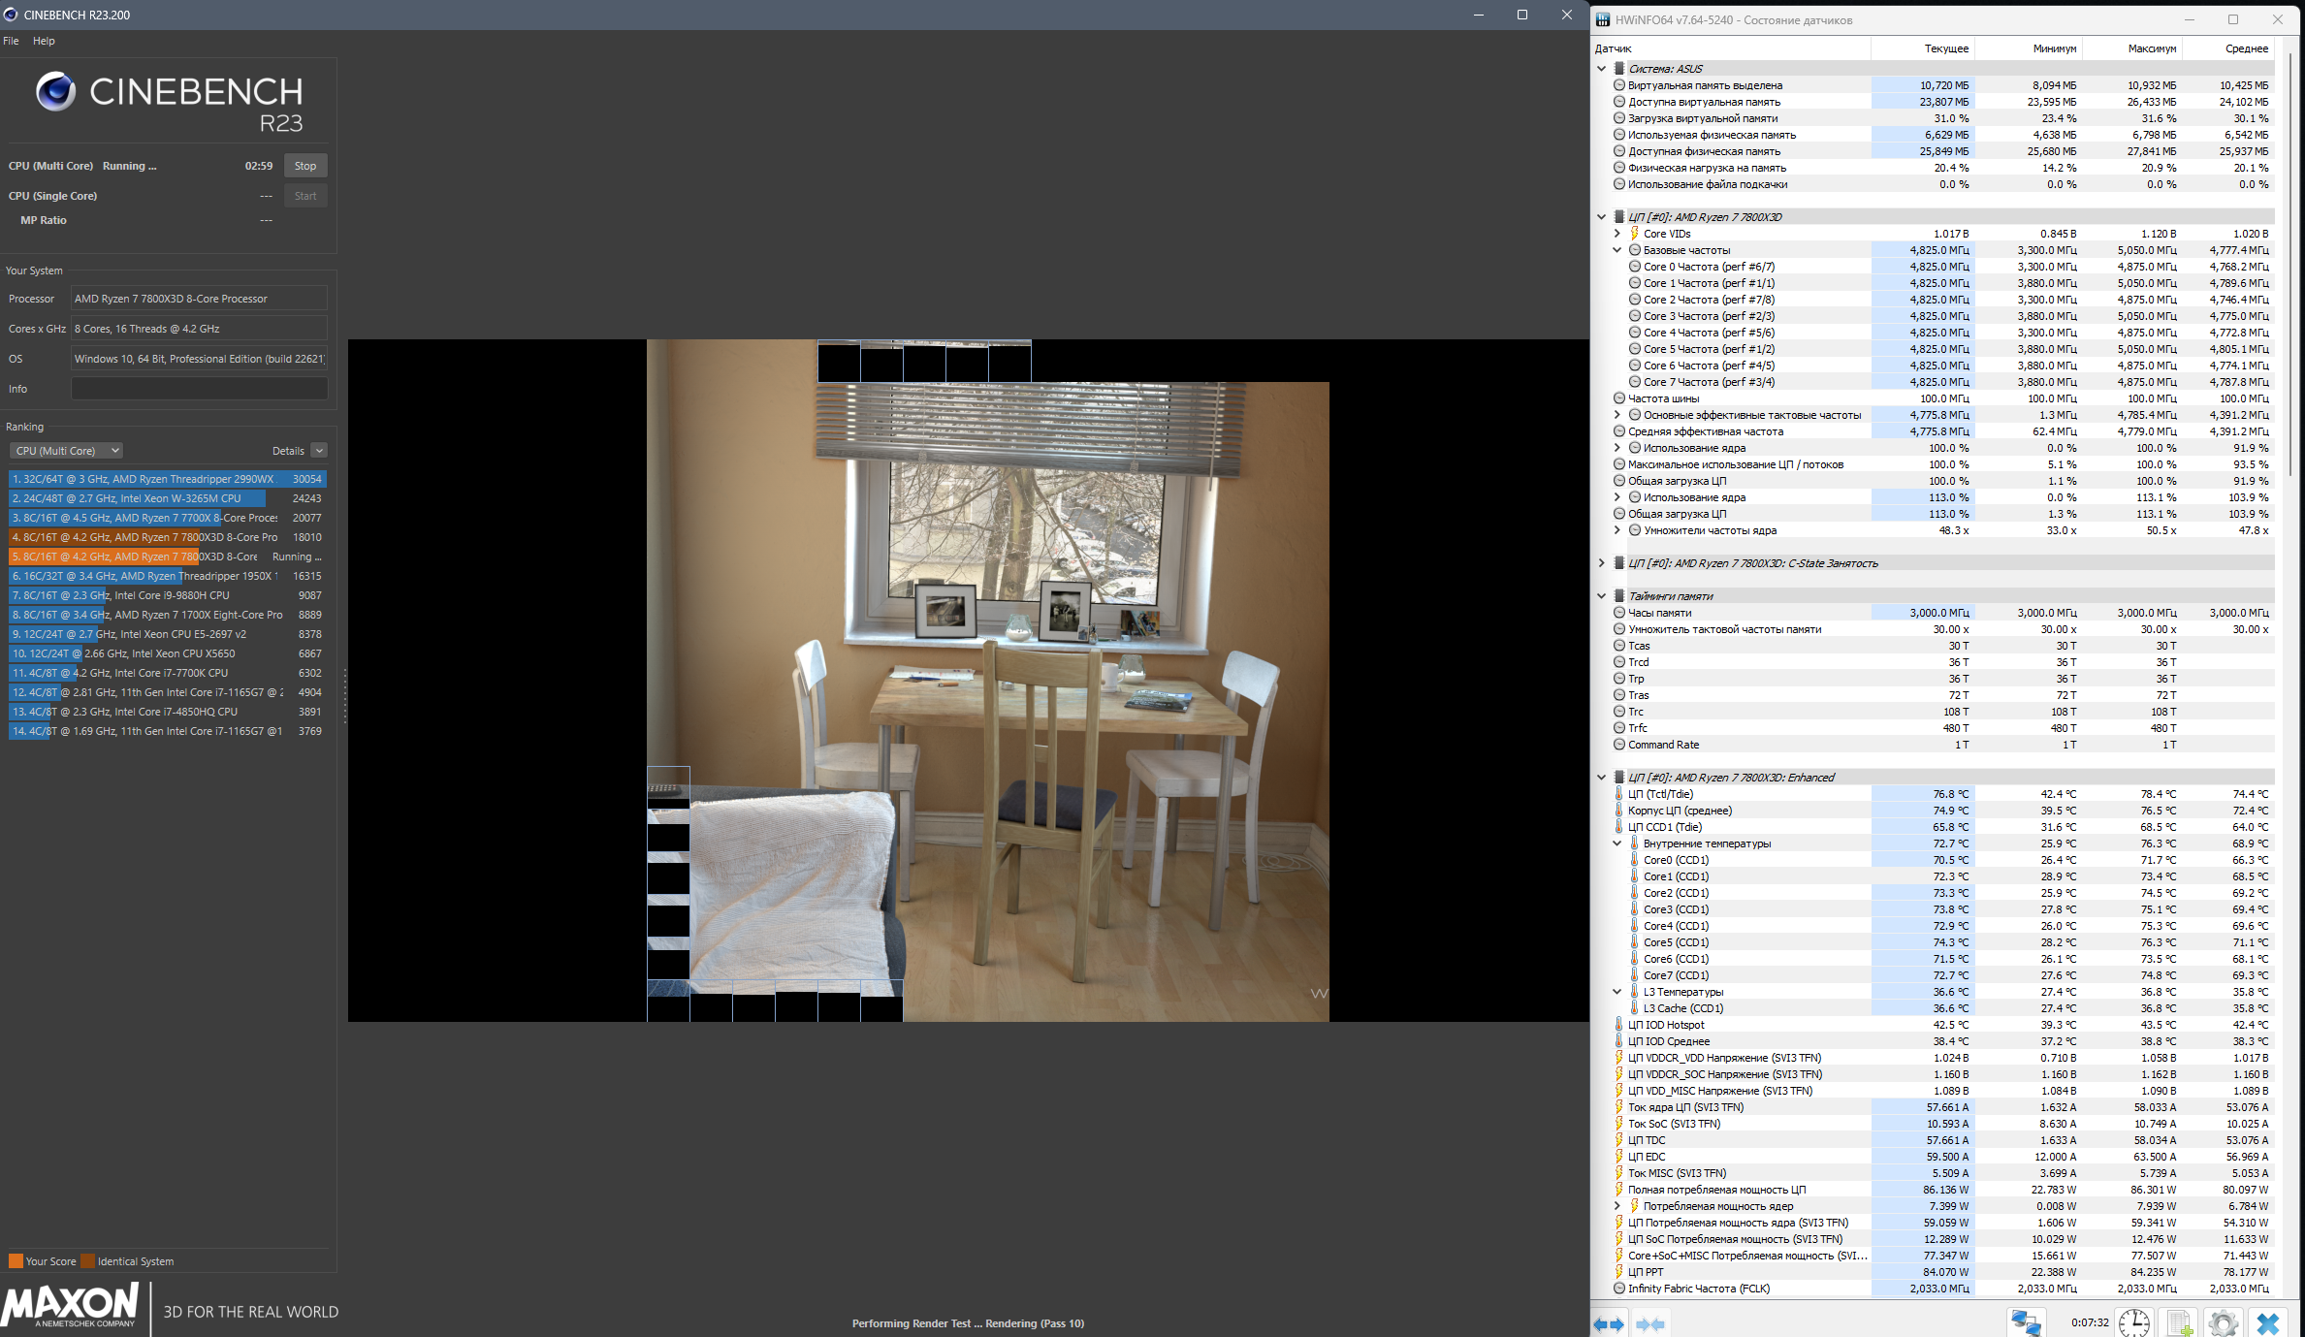Open the Help menu in Cinebench

point(44,41)
